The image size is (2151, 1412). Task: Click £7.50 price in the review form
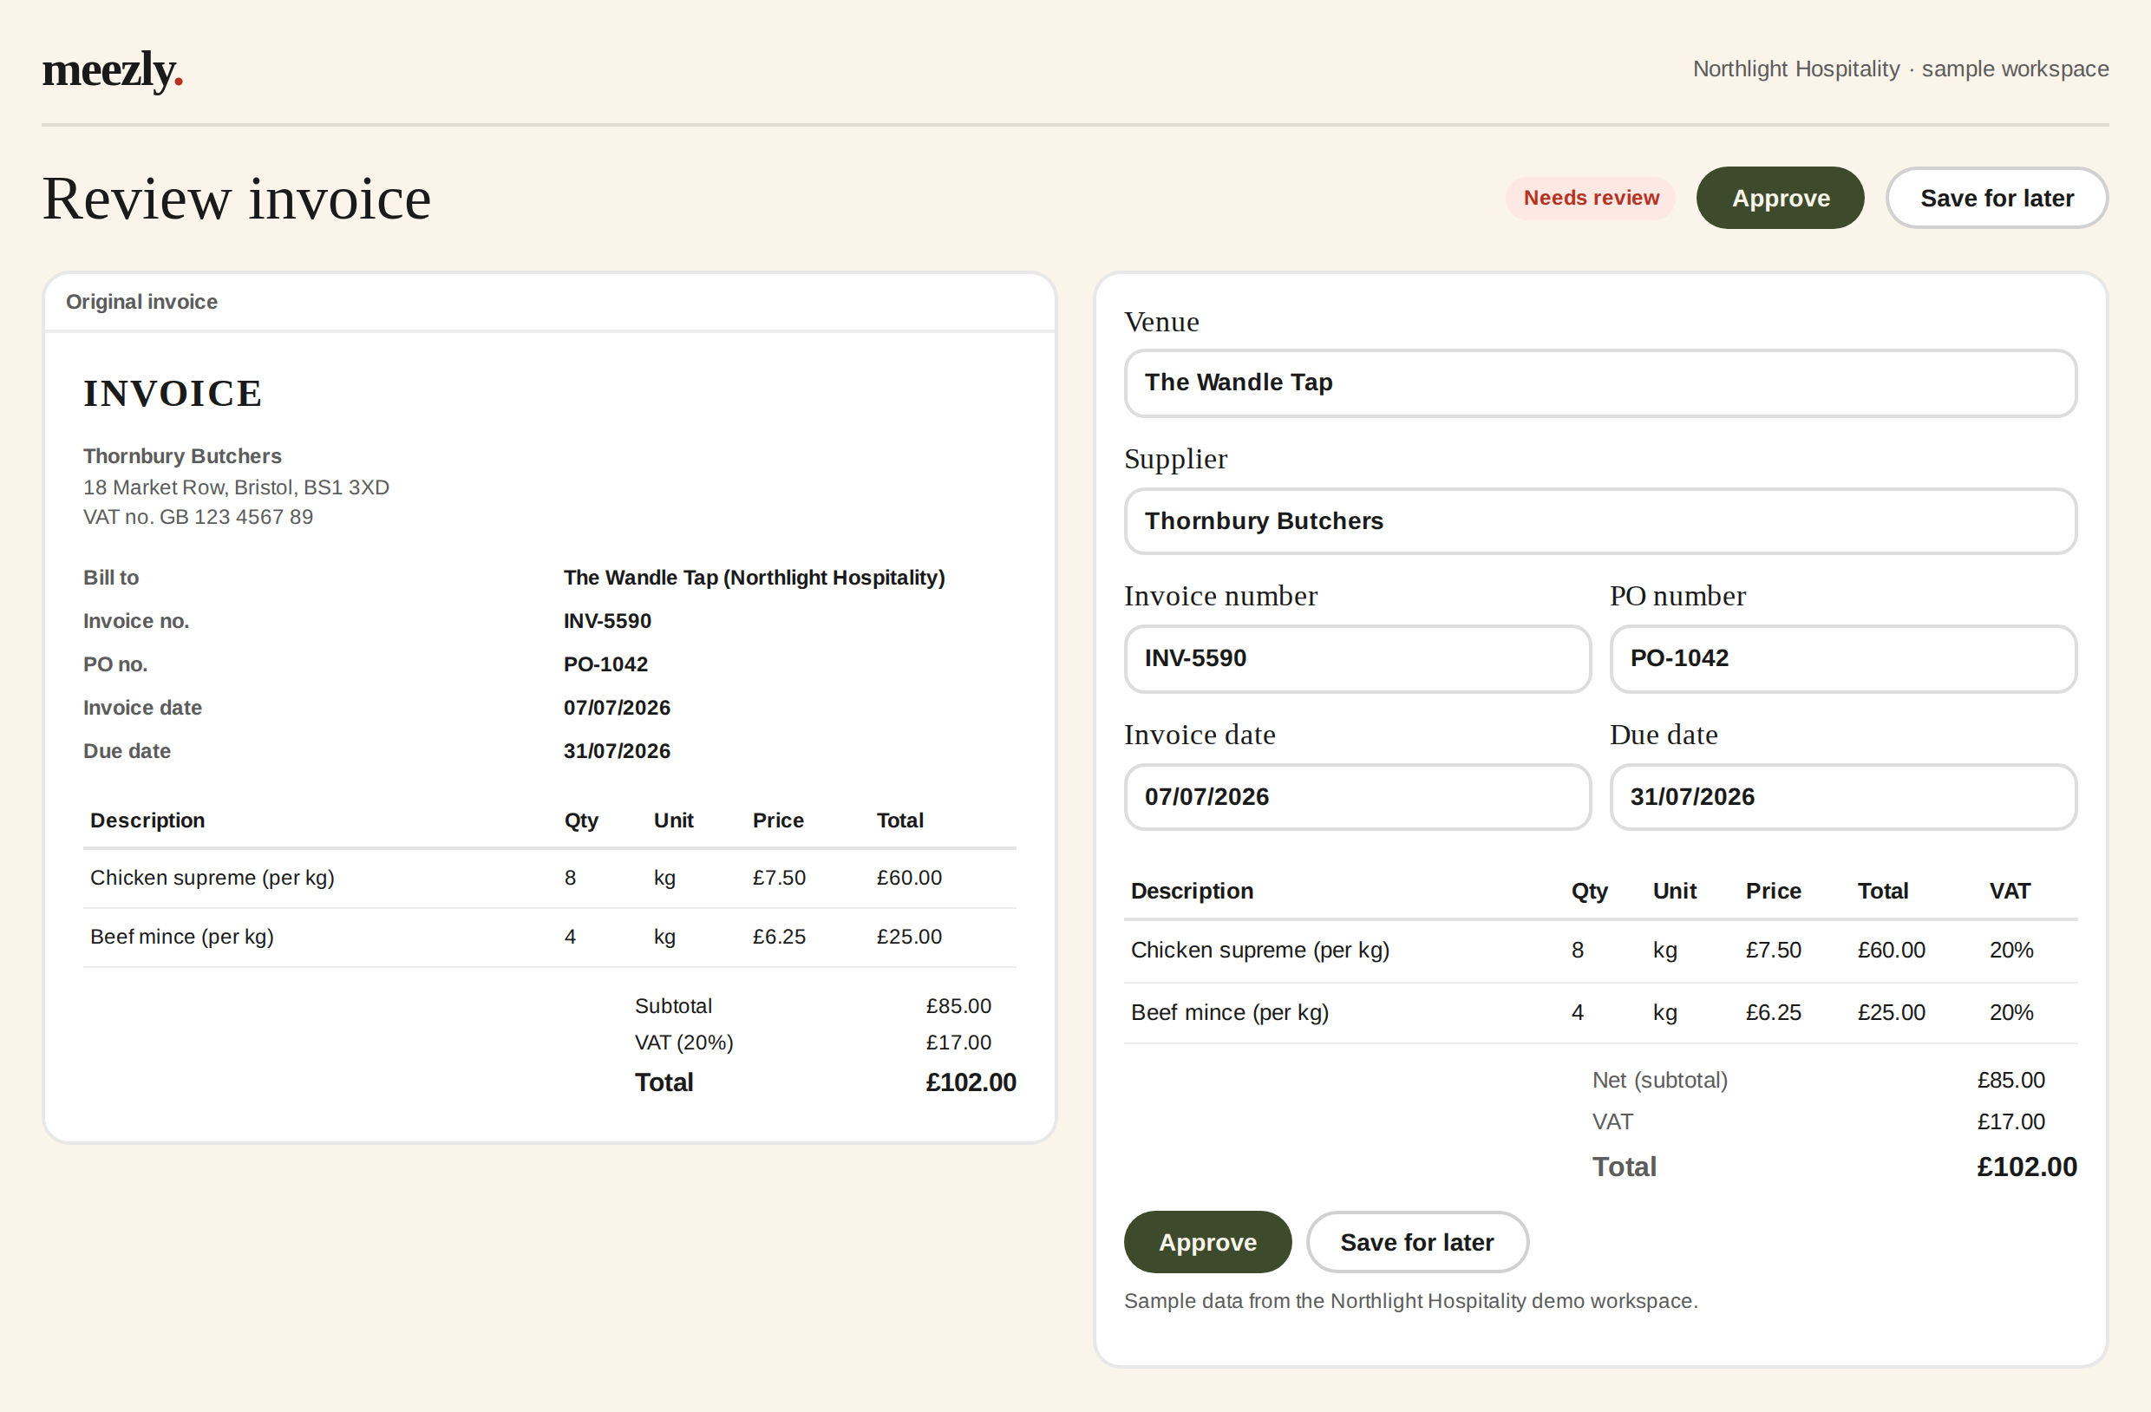click(x=1773, y=951)
